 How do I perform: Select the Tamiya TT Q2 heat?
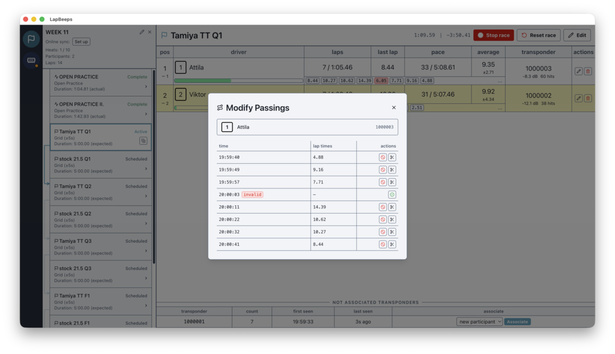coord(100,192)
